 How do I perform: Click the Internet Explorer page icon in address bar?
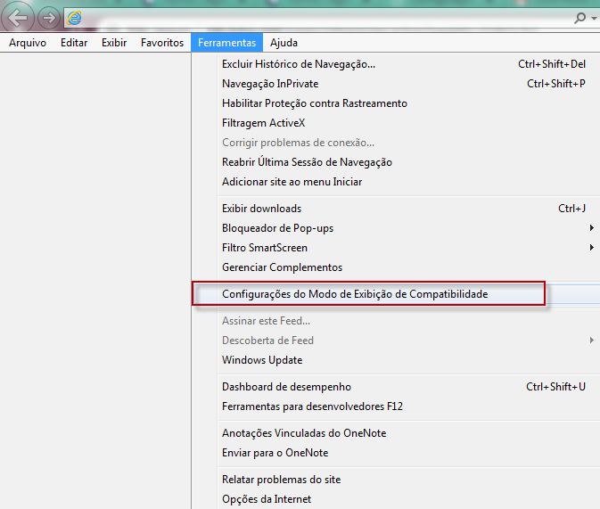[x=74, y=18]
